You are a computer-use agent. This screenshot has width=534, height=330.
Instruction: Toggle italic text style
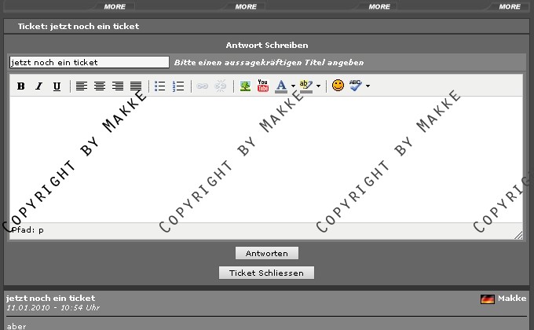point(38,86)
